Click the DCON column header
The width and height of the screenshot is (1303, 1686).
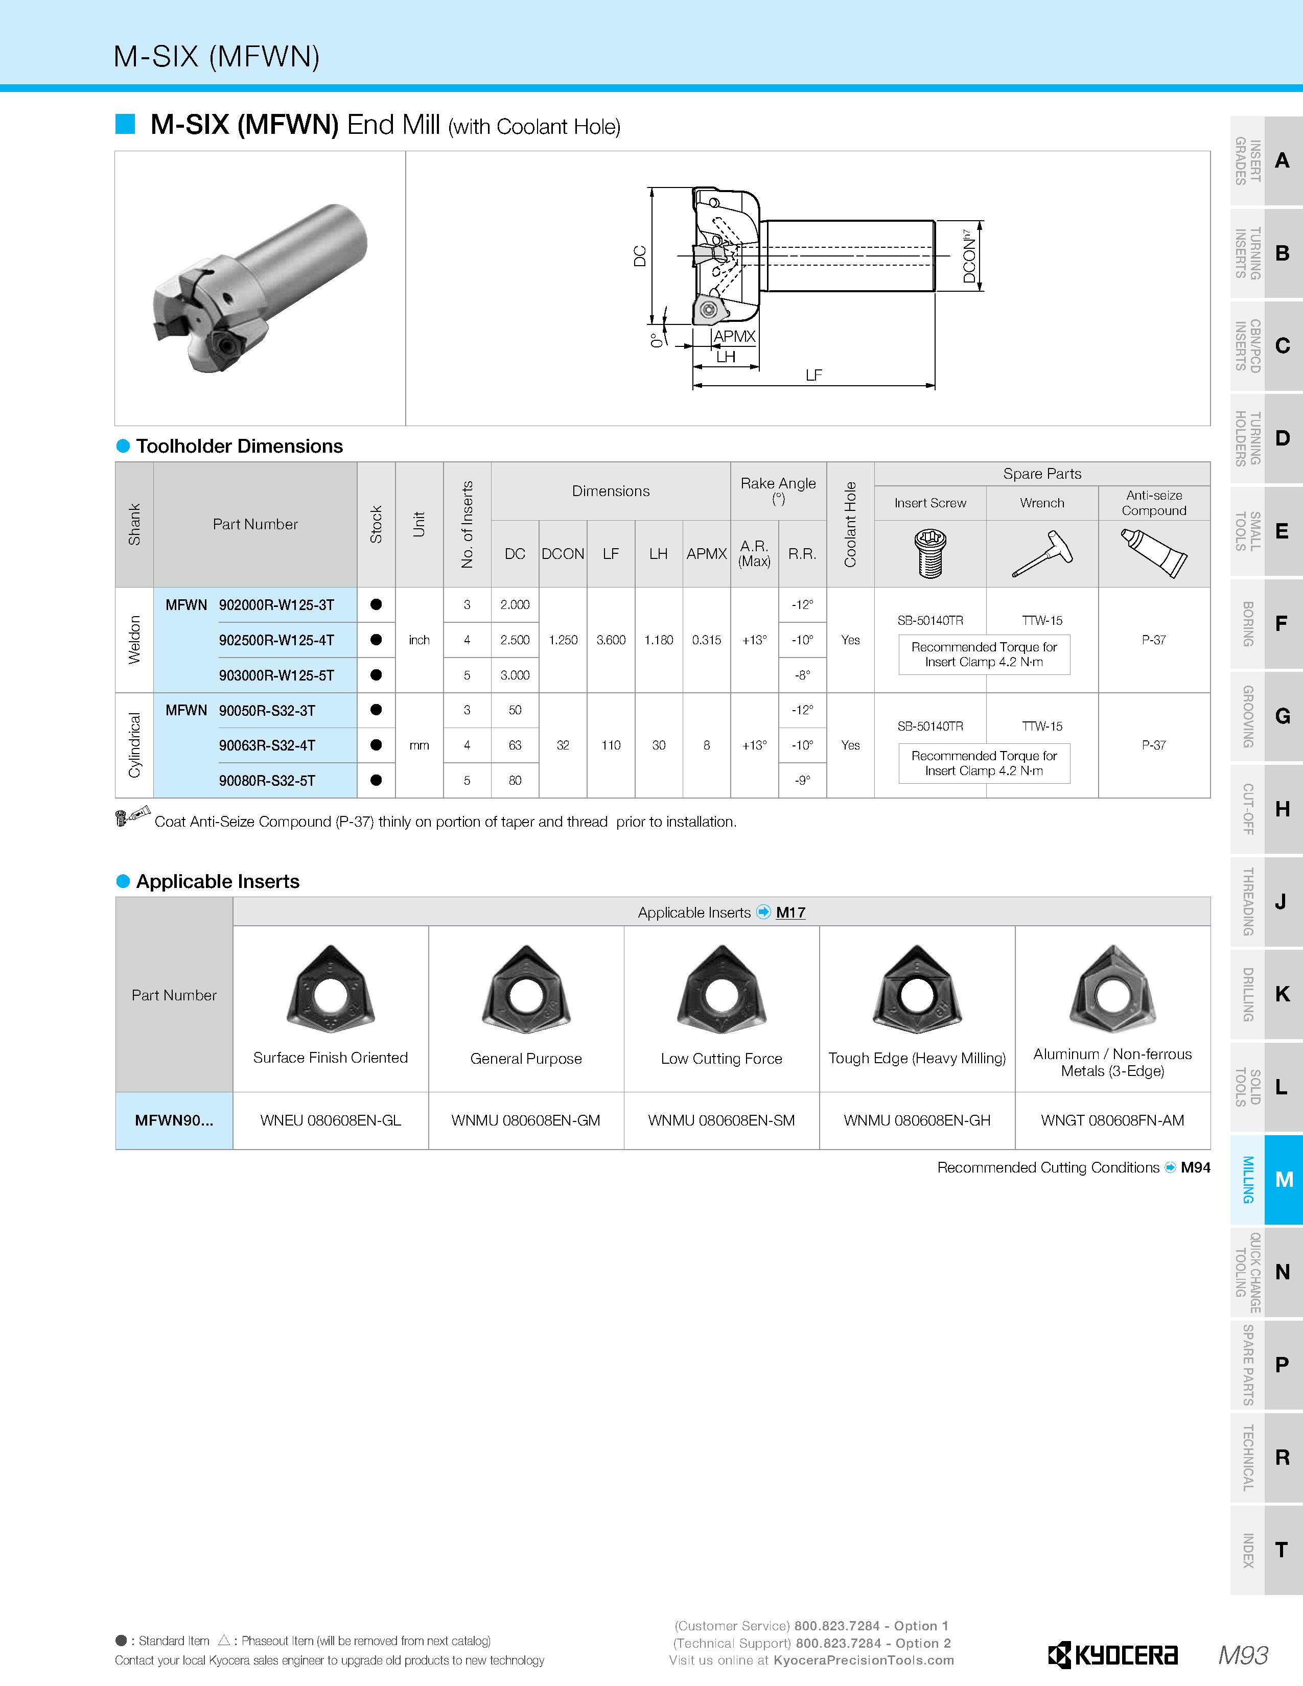point(563,553)
